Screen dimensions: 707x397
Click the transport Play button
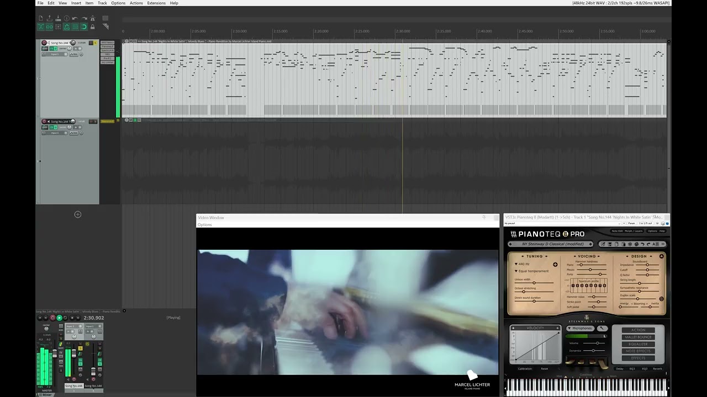click(x=59, y=318)
